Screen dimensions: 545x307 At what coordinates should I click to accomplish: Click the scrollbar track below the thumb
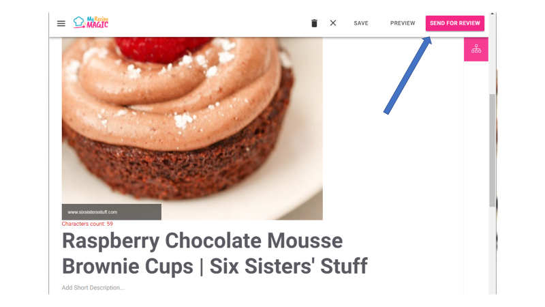pyautogui.click(x=492, y=250)
